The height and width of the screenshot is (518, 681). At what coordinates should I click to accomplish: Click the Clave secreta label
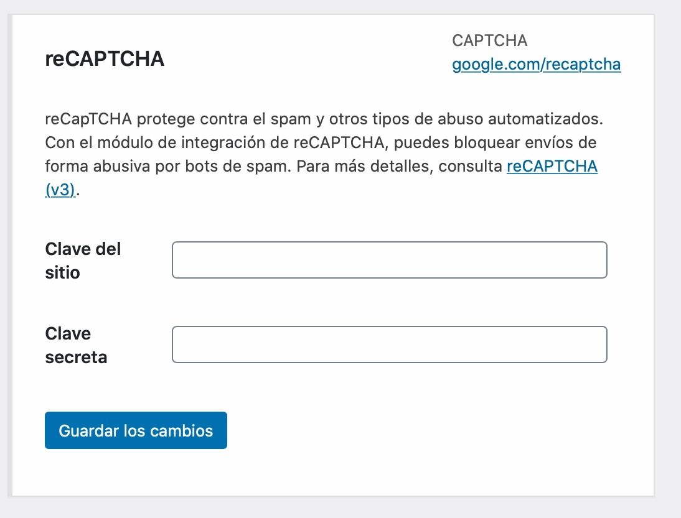click(x=77, y=345)
